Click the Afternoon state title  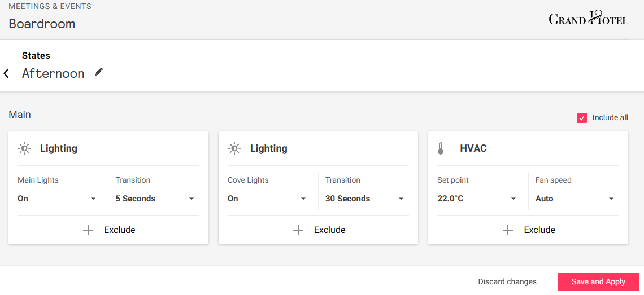point(53,73)
